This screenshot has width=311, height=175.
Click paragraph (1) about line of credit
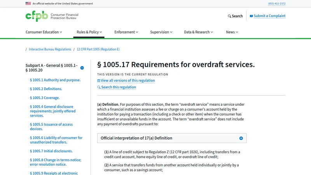[x=172, y=154]
